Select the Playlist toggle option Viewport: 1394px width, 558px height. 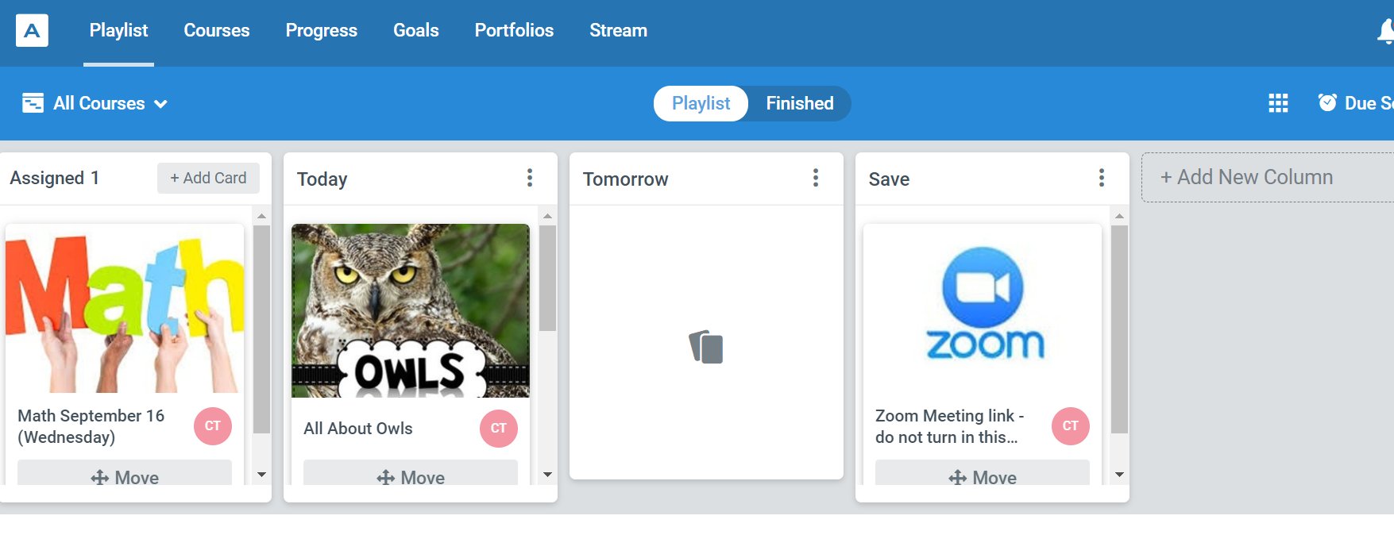pos(701,103)
